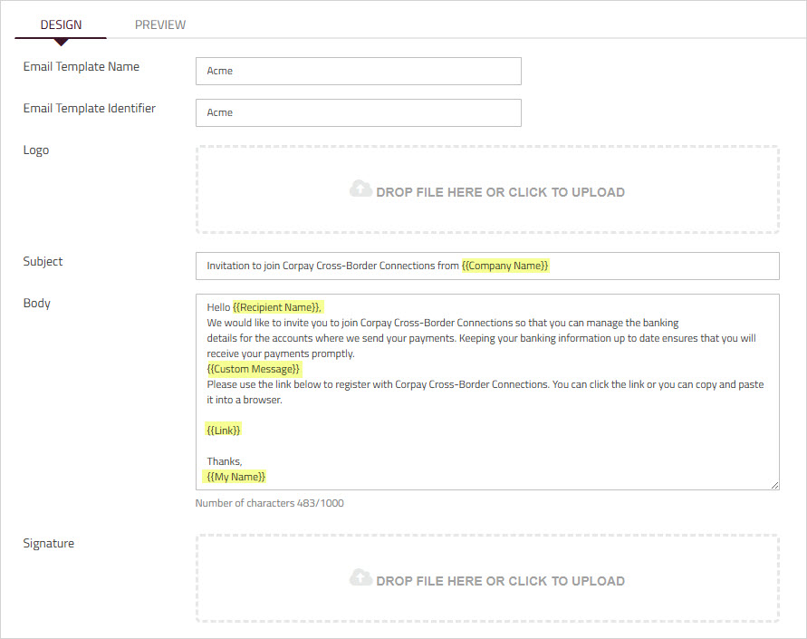The image size is (807, 639).
Task: Click the cloud upload icon in Logo area
Action: [x=360, y=188]
